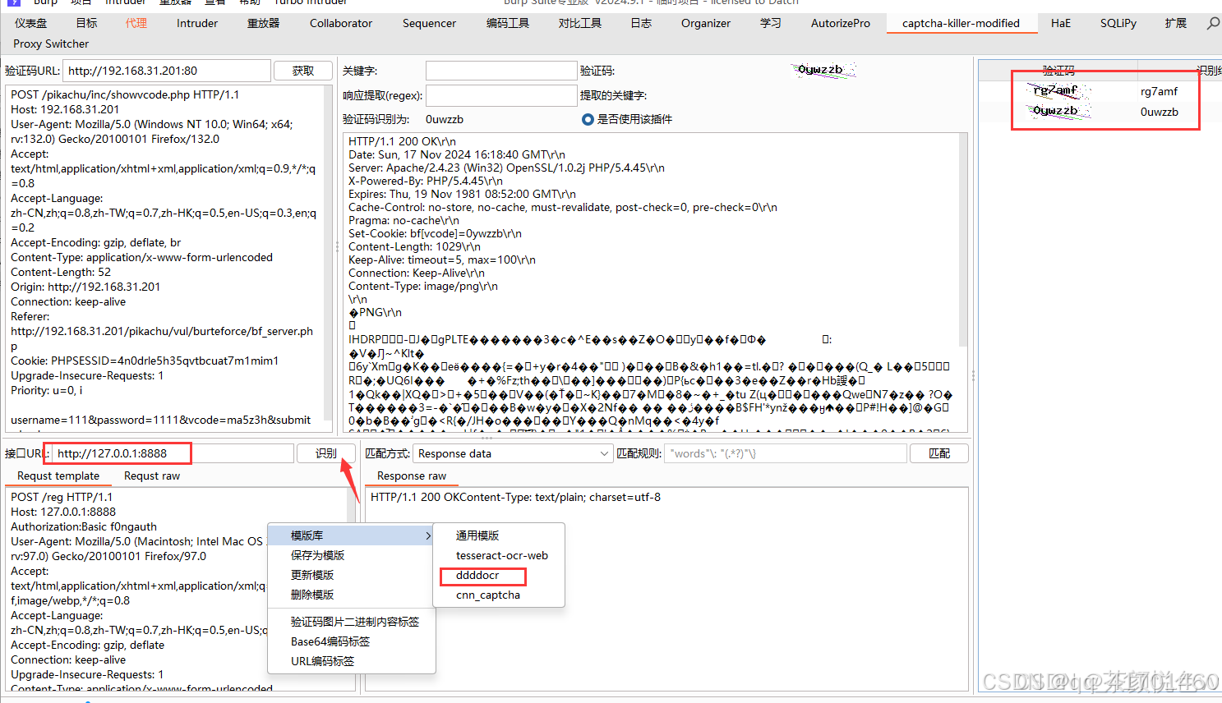
Task: Select the captcha-killer-modified tab
Action: pyautogui.click(x=961, y=23)
